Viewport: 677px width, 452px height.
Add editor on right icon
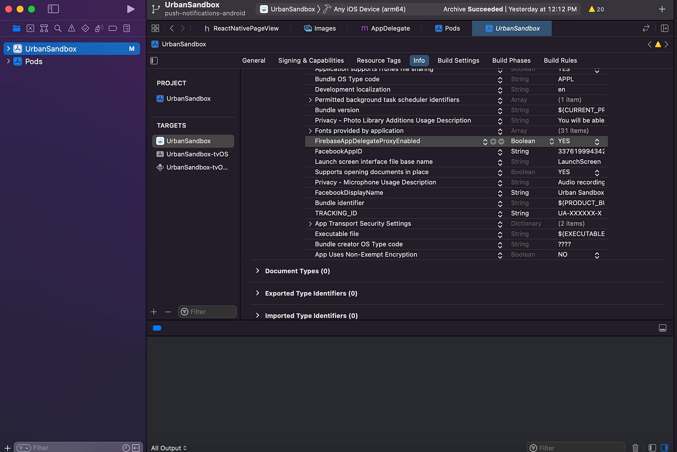tap(664, 29)
